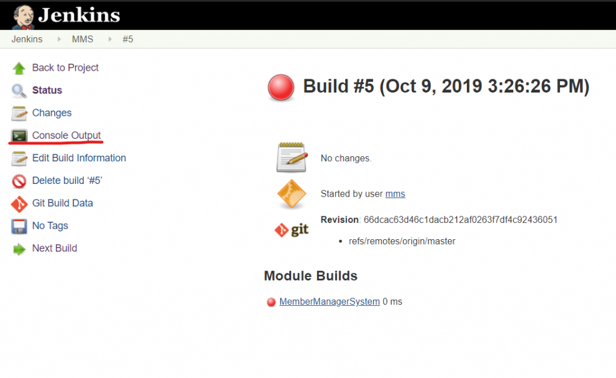Click the green Back to Project arrow icon
616x378 pixels.
click(x=19, y=68)
